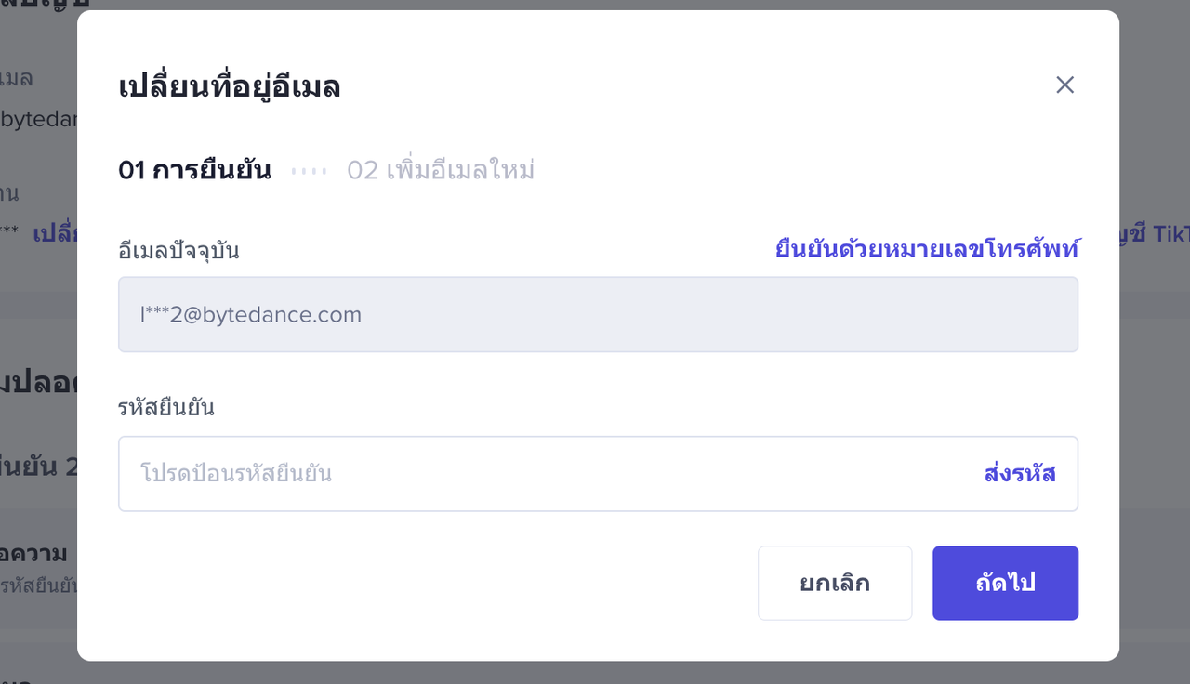Click the dotted separator between steps

(309, 171)
